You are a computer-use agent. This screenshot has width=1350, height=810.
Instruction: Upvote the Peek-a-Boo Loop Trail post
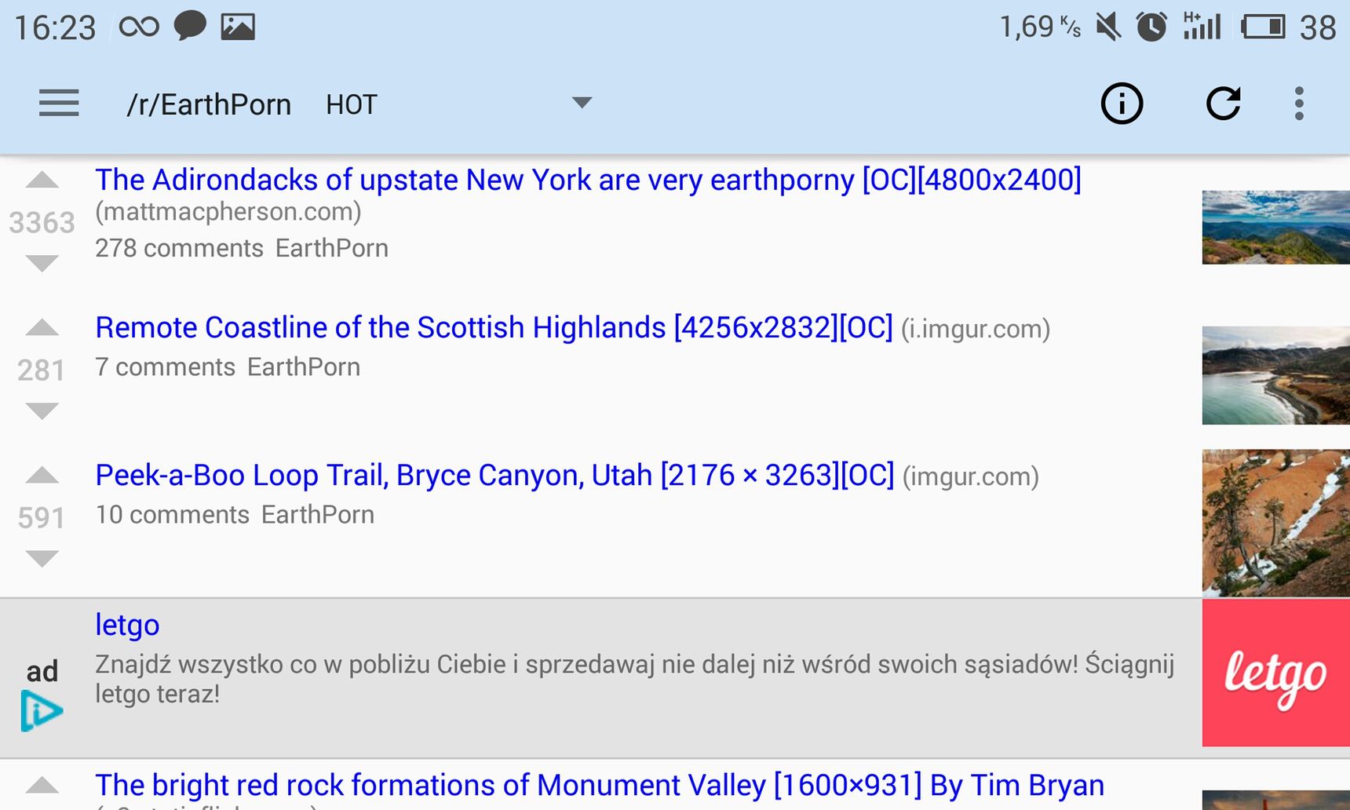click(42, 475)
